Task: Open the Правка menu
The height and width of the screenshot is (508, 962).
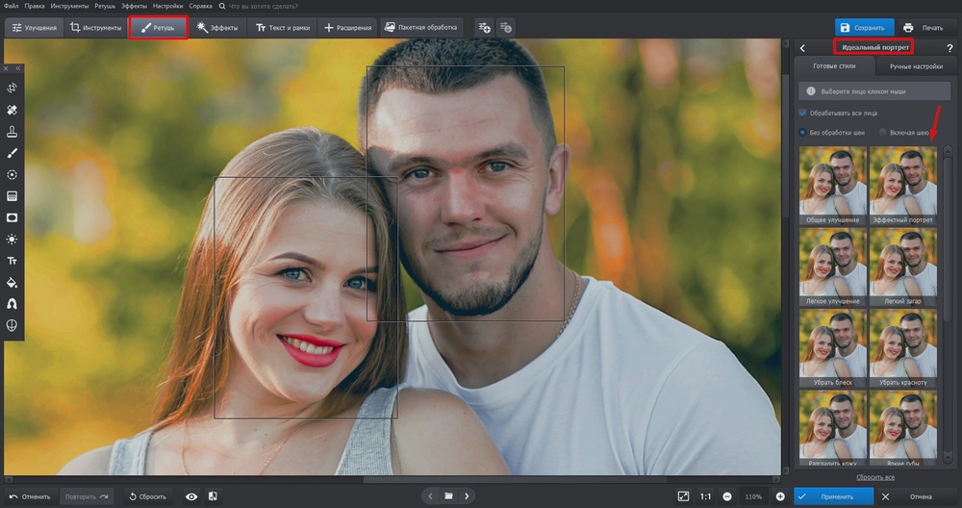Action: coord(35,6)
